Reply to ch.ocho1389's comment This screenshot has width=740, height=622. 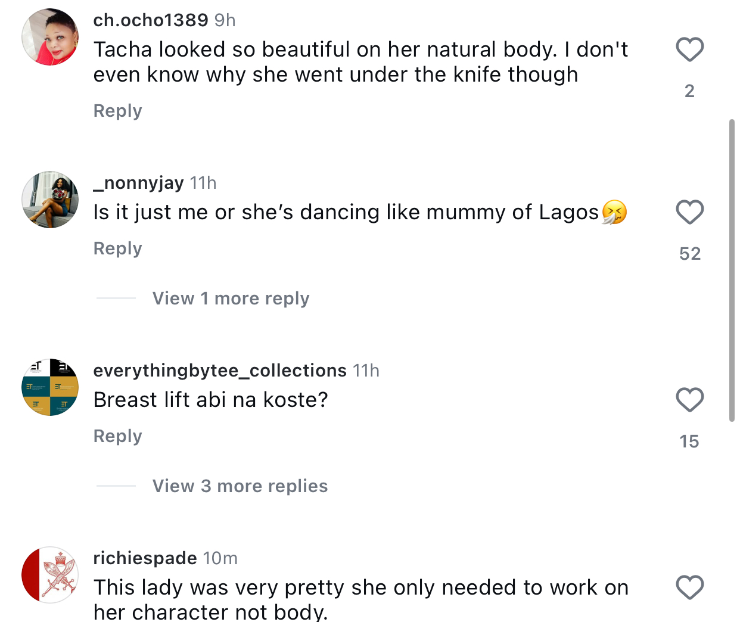[x=117, y=111]
